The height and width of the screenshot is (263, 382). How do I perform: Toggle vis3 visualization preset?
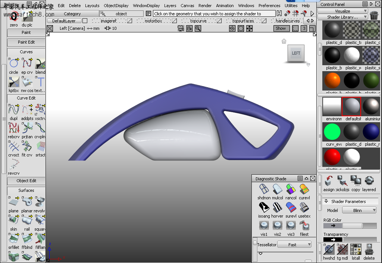pyautogui.click(x=291, y=225)
